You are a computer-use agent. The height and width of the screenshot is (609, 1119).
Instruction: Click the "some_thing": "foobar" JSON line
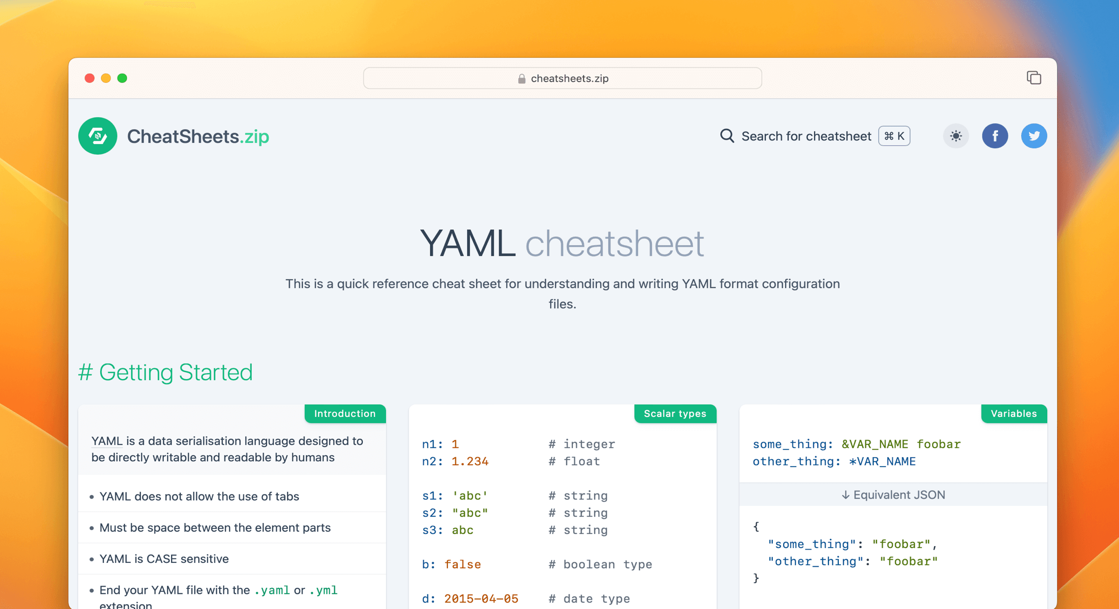coord(853,544)
